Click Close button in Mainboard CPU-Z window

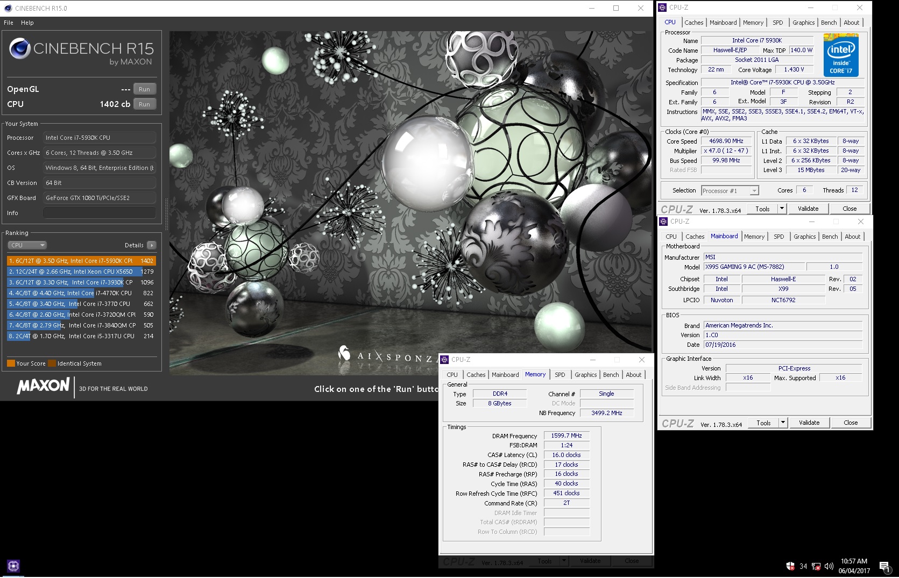851,423
